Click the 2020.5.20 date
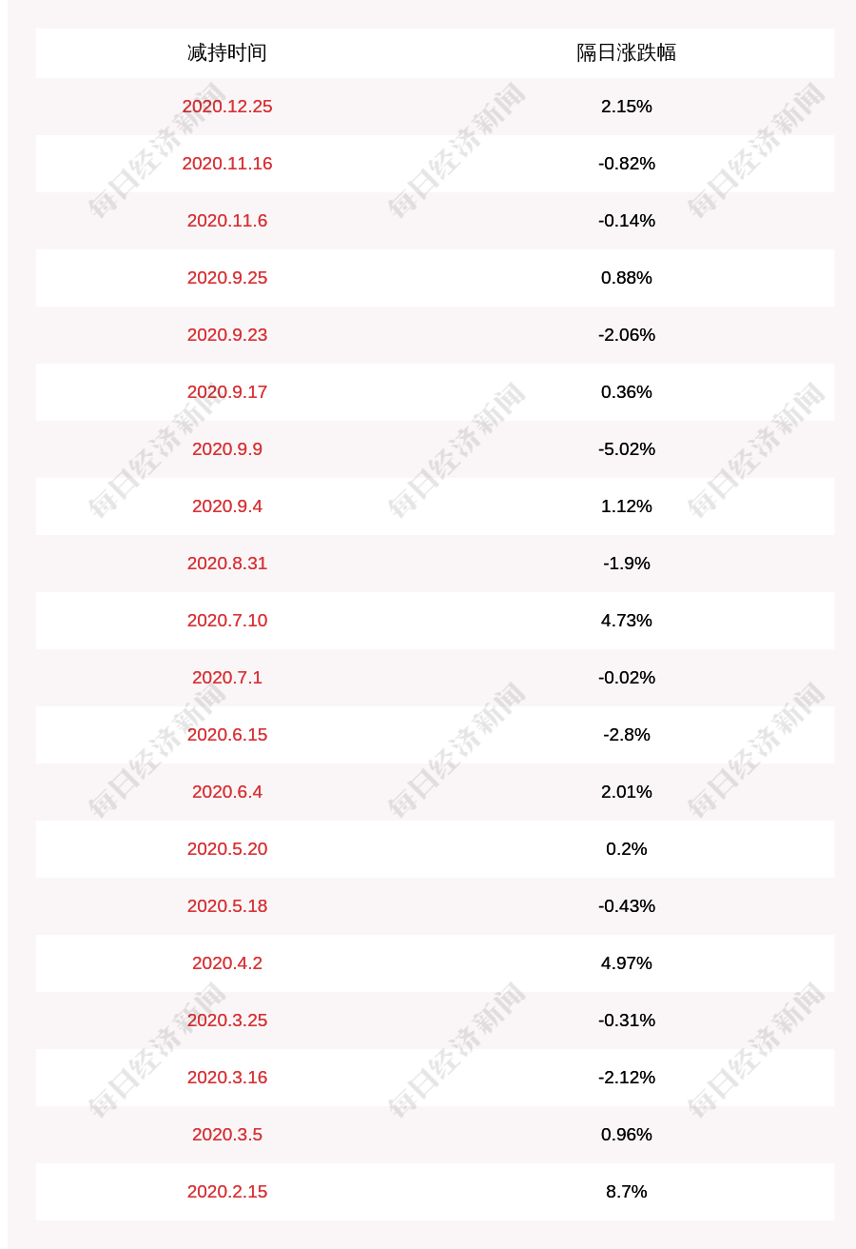The image size is (856, 1249). (227, 848)
